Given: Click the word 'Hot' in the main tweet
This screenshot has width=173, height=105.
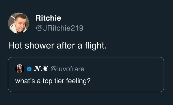Looking at the screenshot, I should pos(15,45).
